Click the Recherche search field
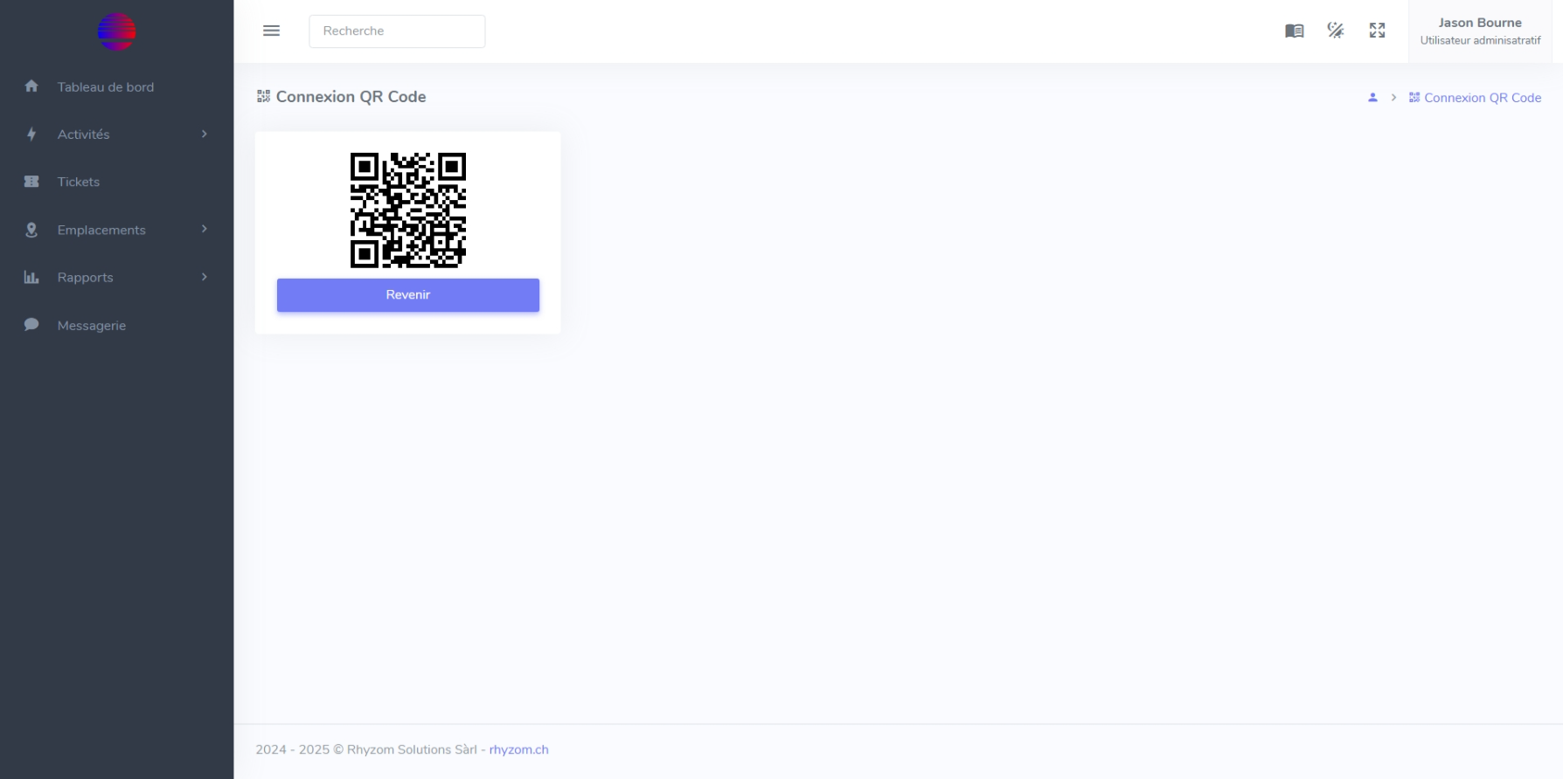This screenshot has height=779, width=1563. [397, 31]
